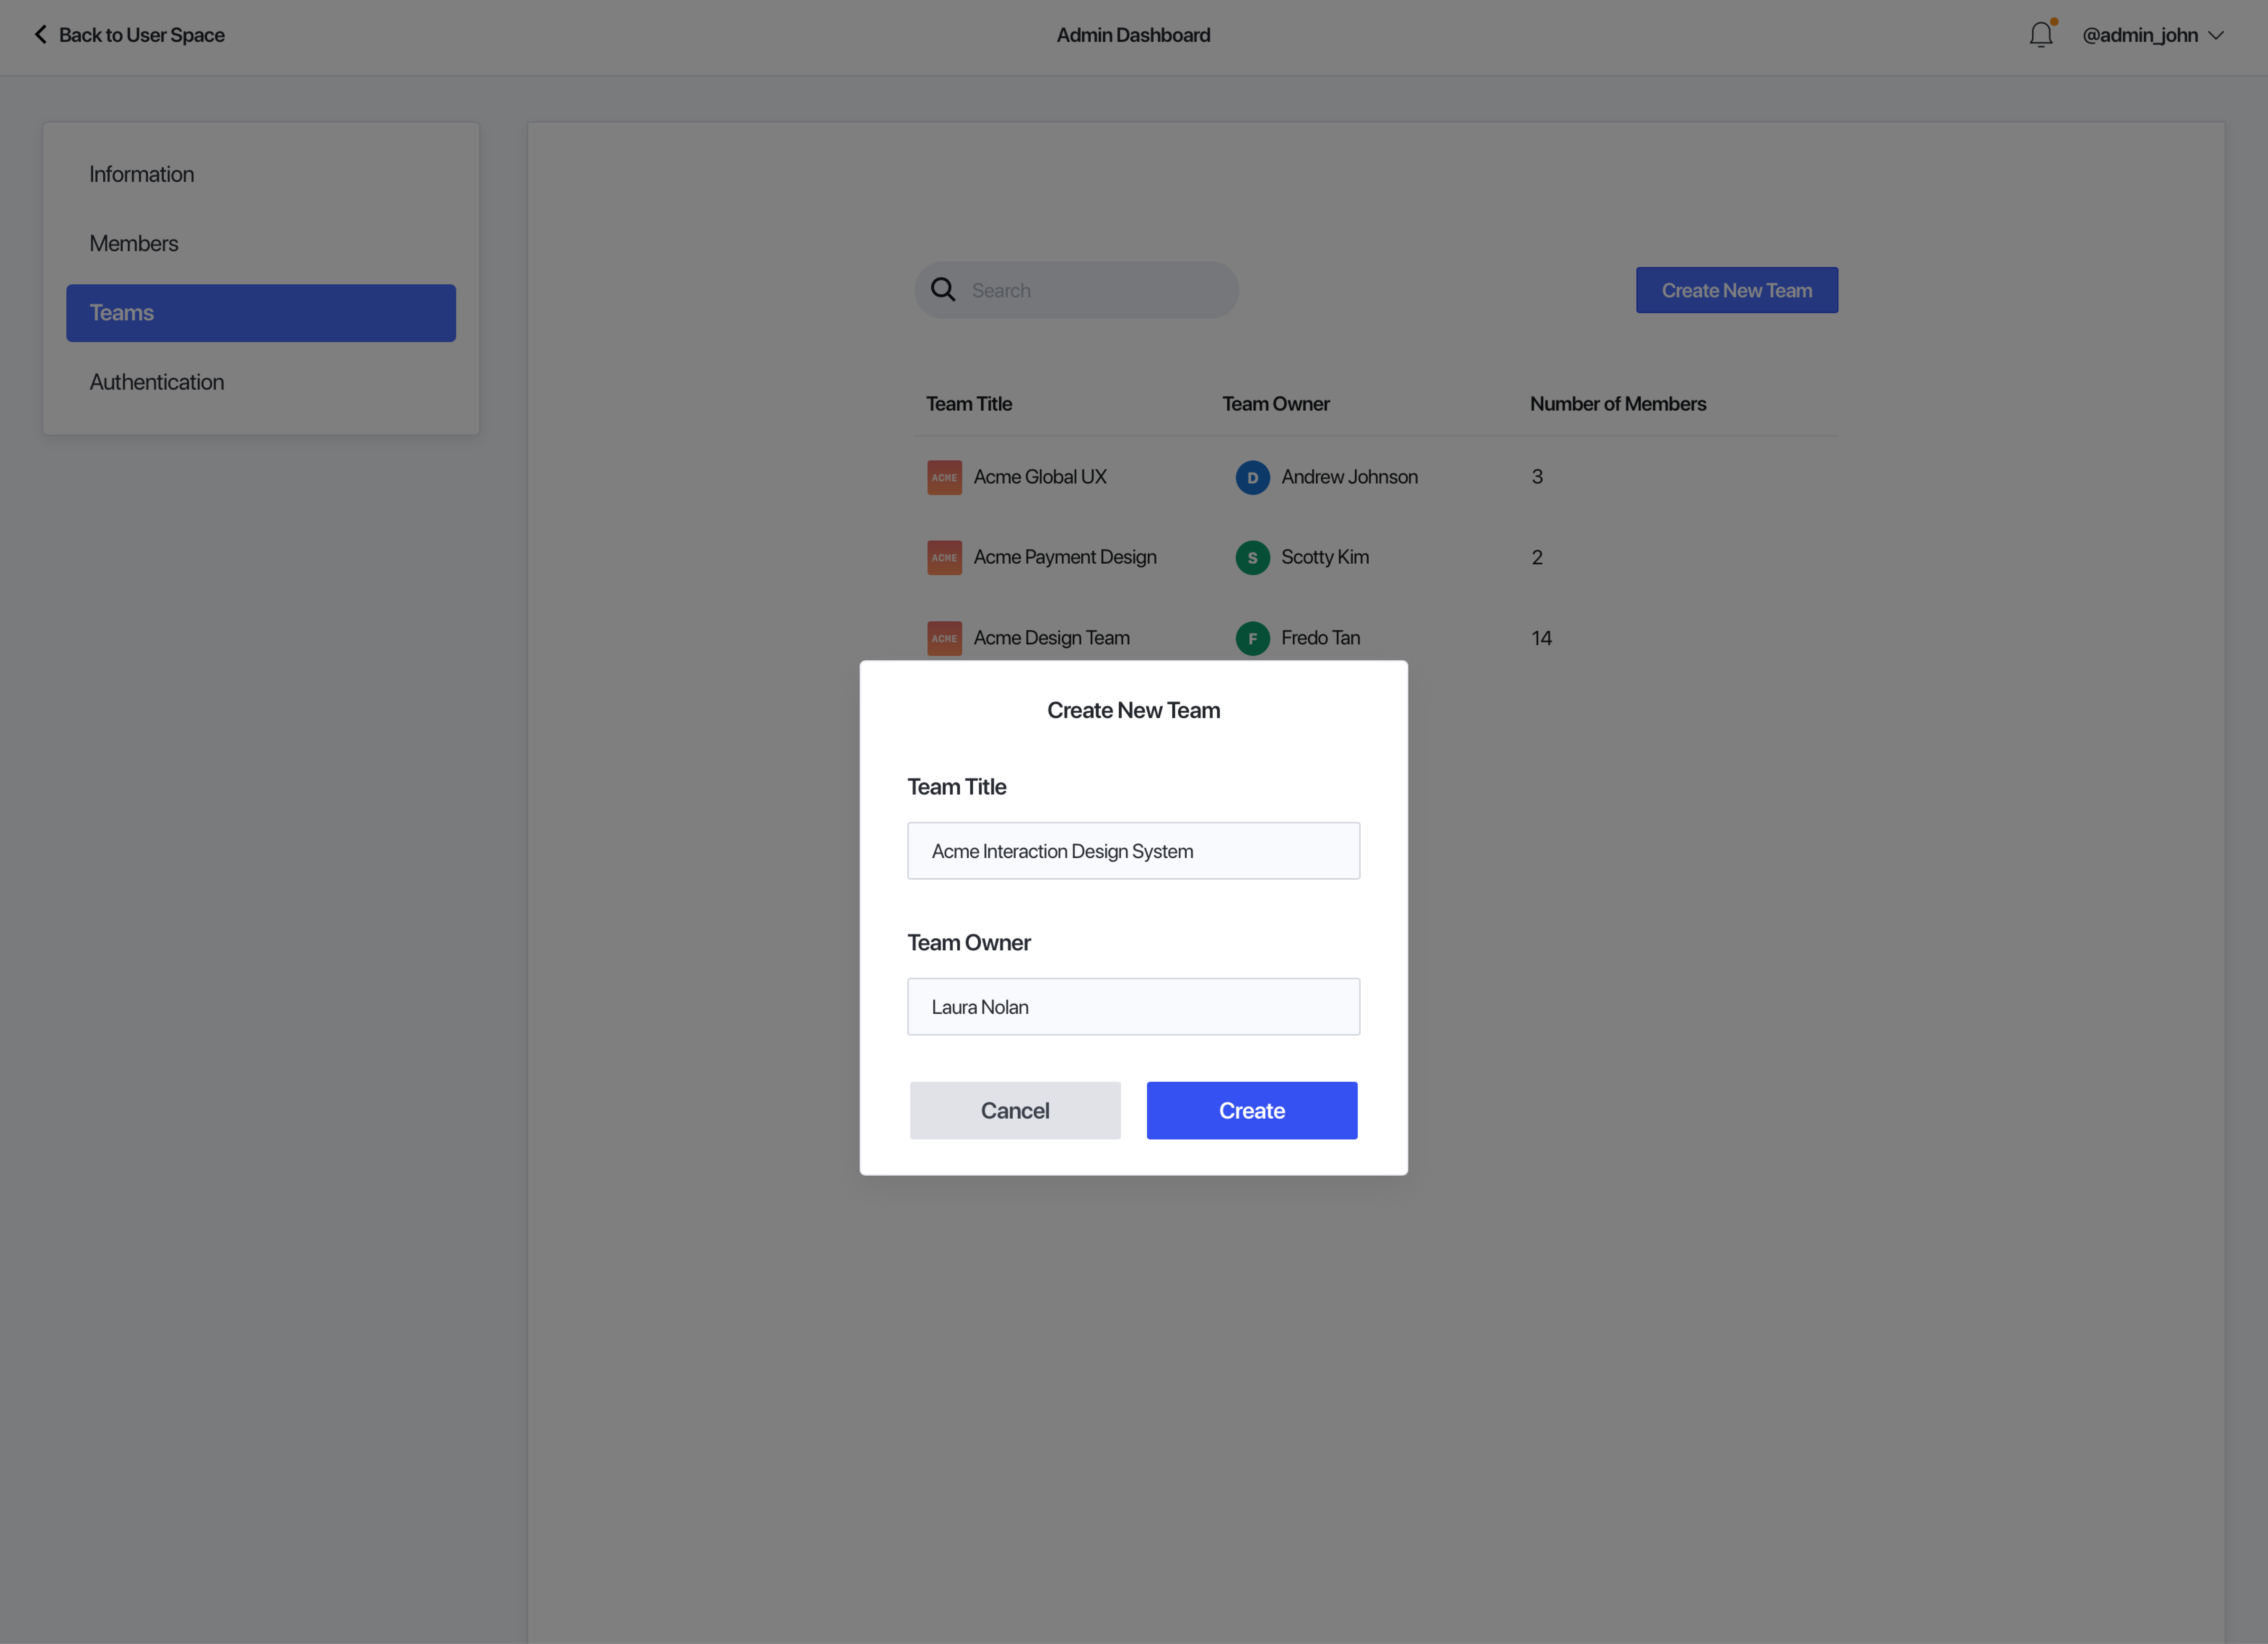Click the search magnifier icon
This screenshot has width=2268, height=1644.
pyautogui.click(x=943, y=290)
